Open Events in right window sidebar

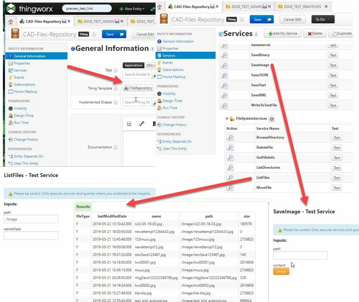(x=167, y=62)
